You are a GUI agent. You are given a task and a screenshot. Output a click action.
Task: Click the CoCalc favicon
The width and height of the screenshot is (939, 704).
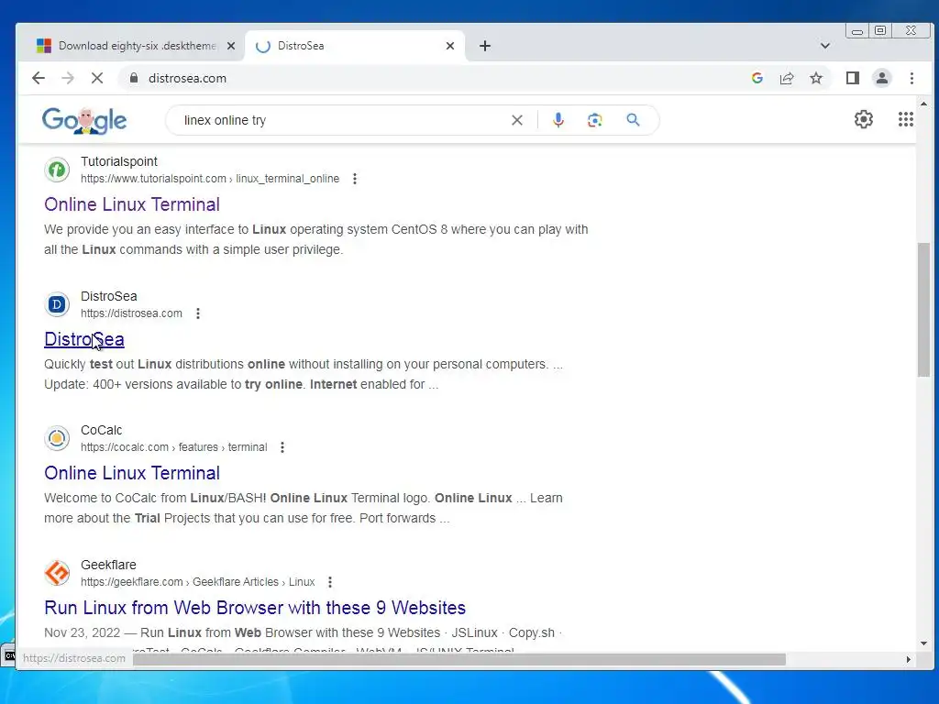57,439
